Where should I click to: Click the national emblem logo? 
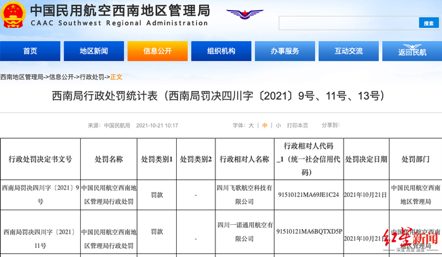point(13,15)
